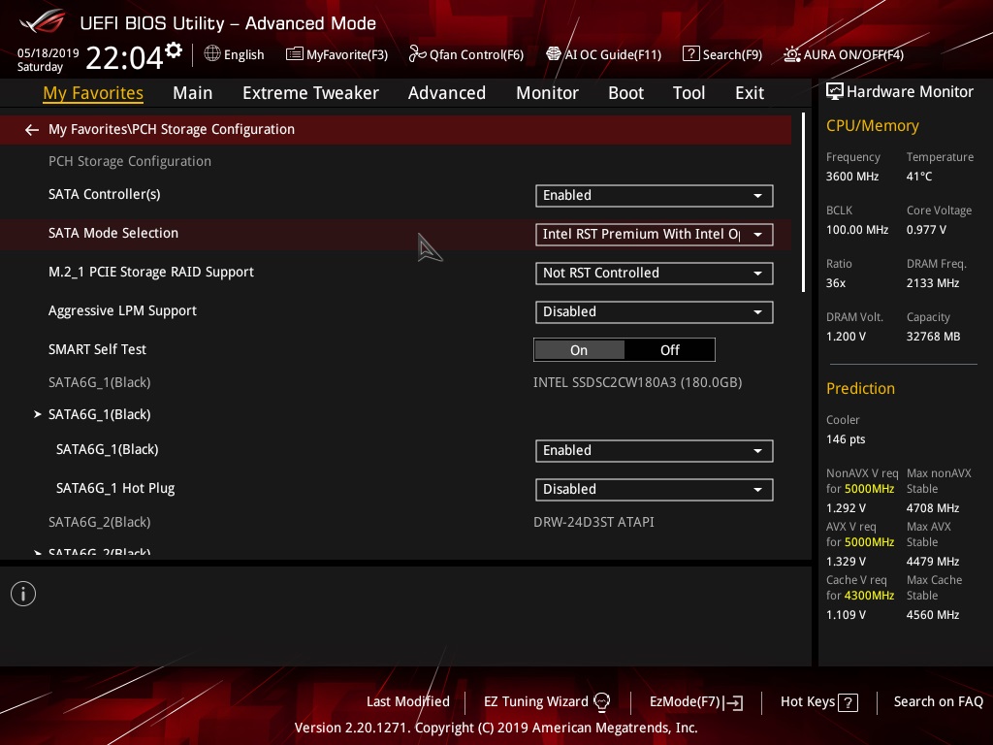The image size is (993, 745).
Task: Open time settings gear icon
Action: click(x=174, y=50)
